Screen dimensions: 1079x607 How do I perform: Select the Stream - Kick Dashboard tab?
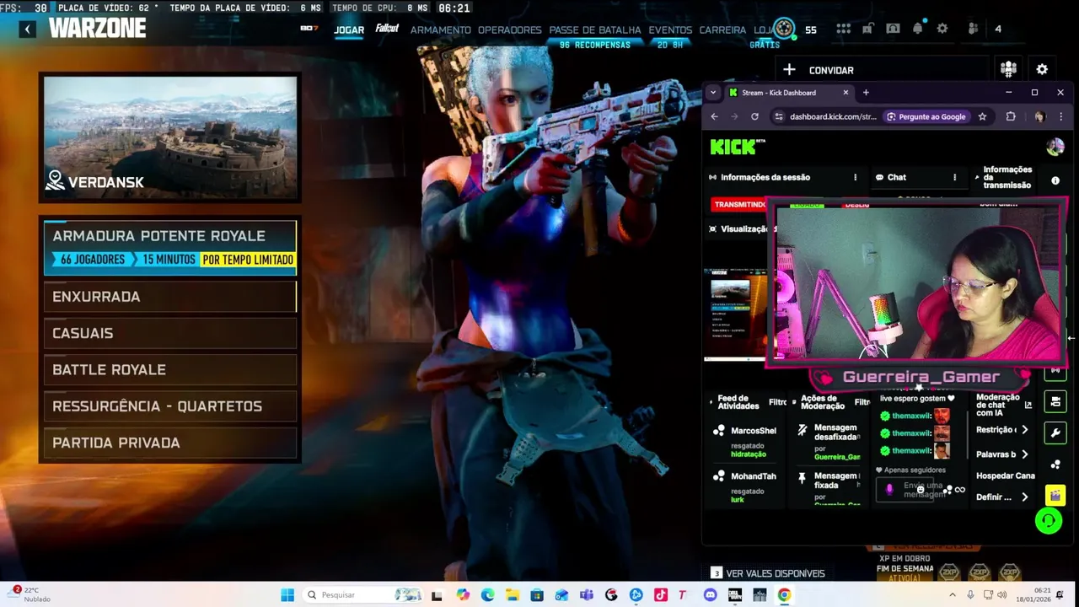[779, 93]
